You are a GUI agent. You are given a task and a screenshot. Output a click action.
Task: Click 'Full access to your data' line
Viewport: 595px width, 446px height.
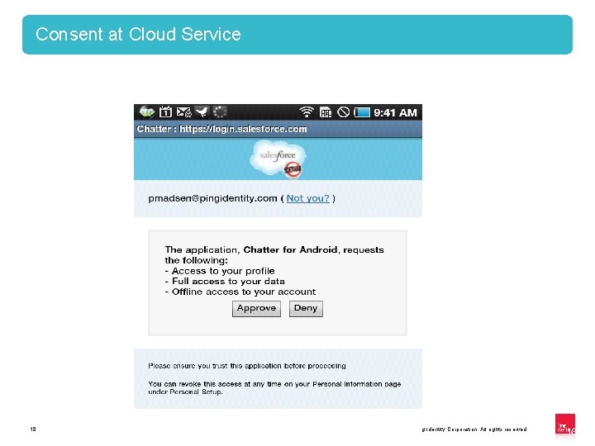[225, 281]
